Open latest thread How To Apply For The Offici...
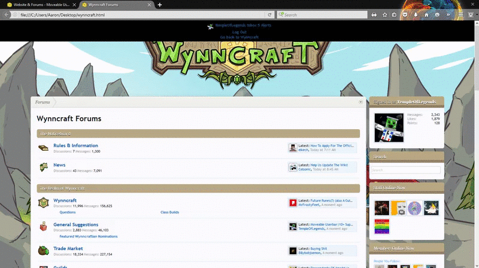 [x=332, y=146]
